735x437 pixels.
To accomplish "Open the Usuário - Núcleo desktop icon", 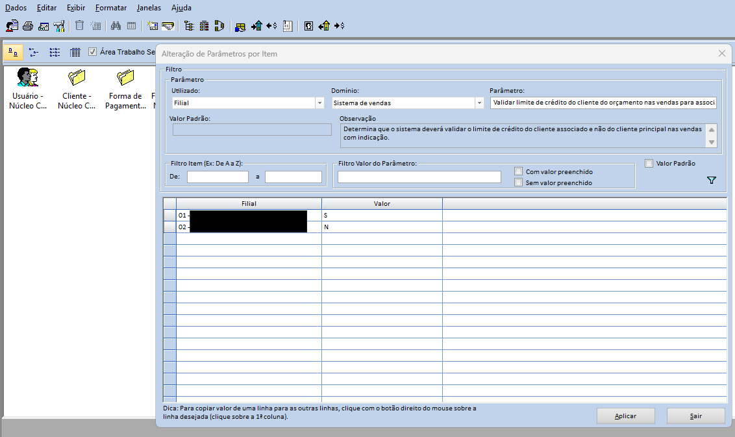I will click(x=28, y=78).
